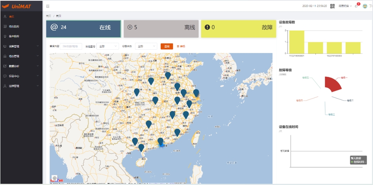Toggle the 等级一 legend label in pie chart
This screenshot has width=373, height=185.
coord(344,78)
